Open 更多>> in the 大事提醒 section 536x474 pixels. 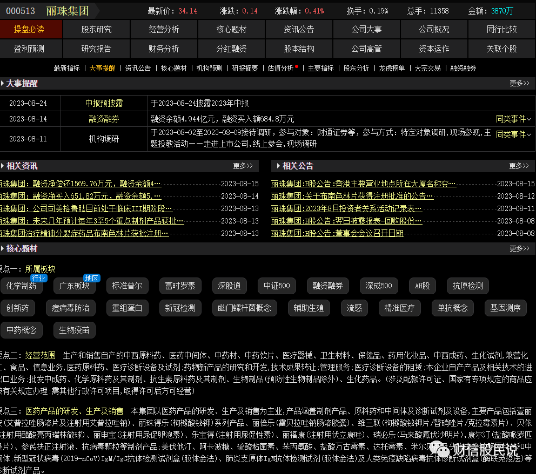519,84
